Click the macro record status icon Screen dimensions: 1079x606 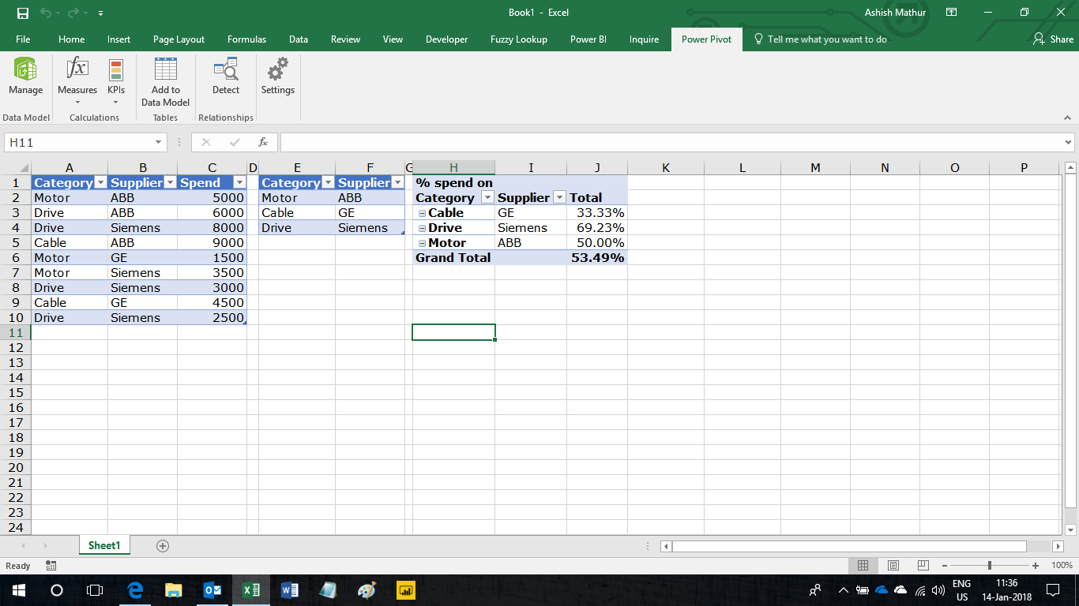[x=51, y=566]
